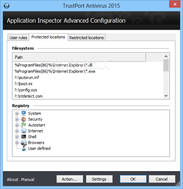183x189 pixels.
Task: Expand the Shell registry node
Action: coord(17,137)
